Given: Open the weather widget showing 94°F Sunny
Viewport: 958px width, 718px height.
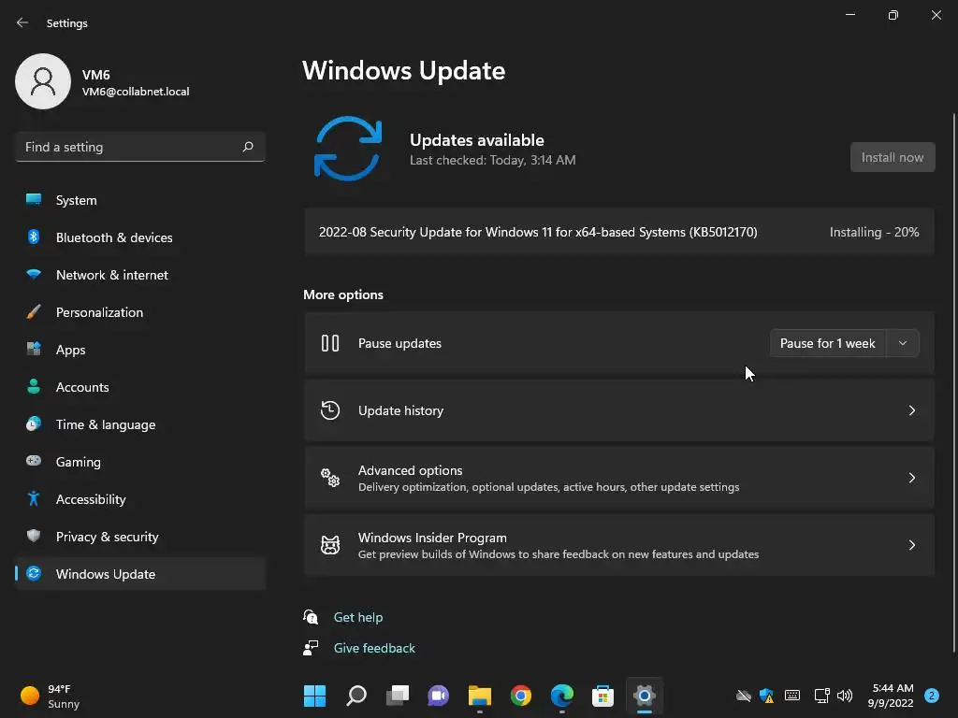Looking at the screenshot, I should point(51,696).
